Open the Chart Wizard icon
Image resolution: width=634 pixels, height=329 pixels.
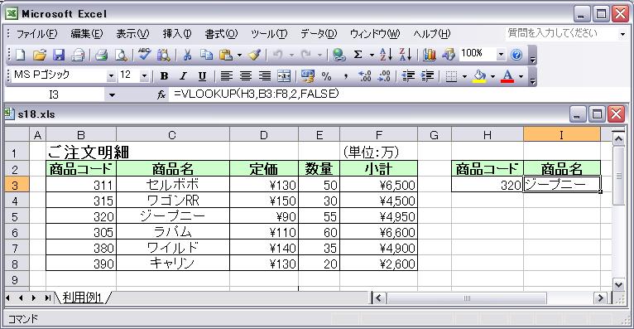click(430, 55)
